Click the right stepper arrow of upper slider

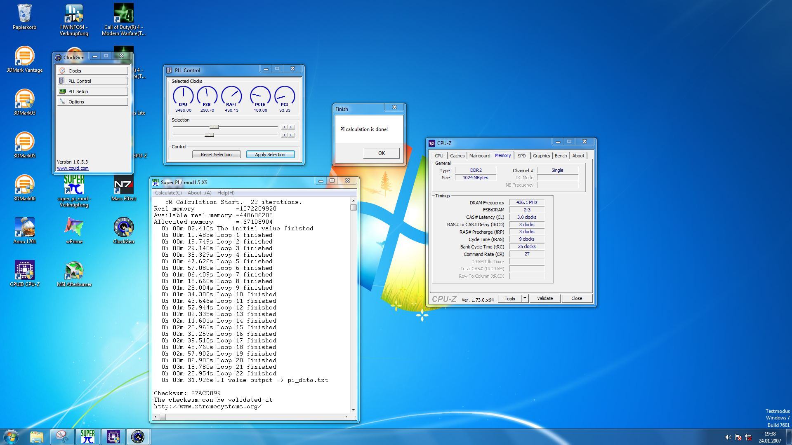(291, 127)
